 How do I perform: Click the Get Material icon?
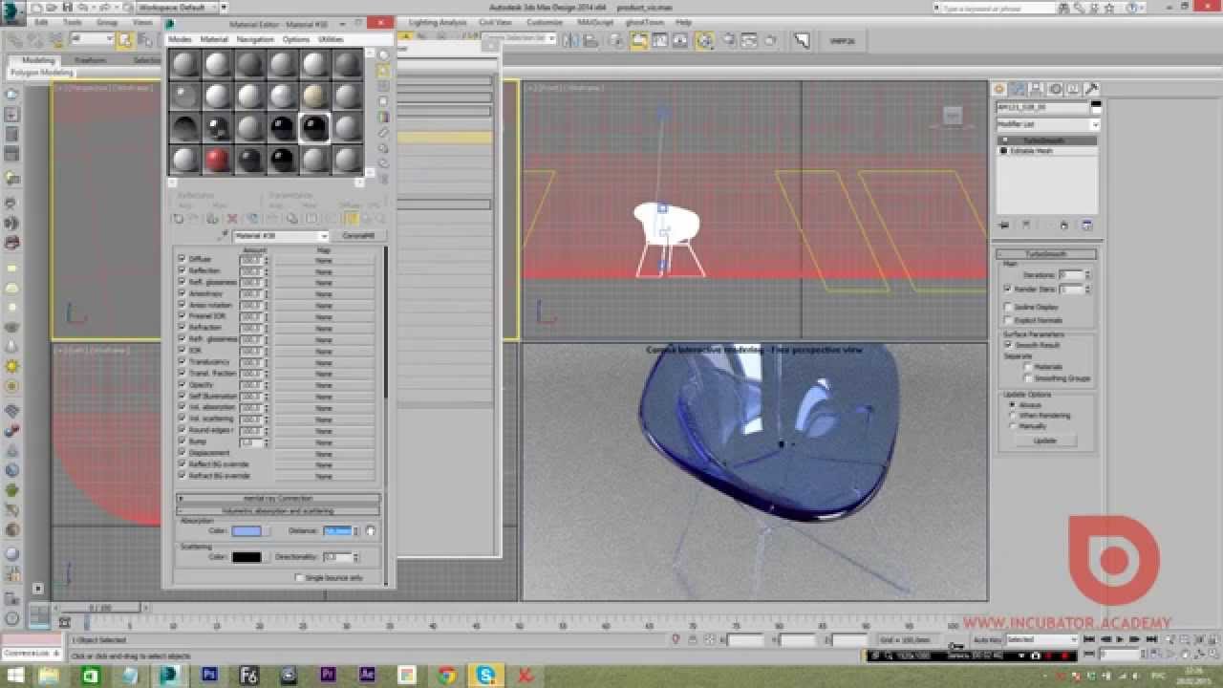(x=178, y=219)
